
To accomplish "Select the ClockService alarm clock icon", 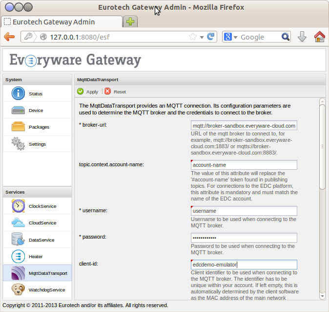I will pos(18,206).
